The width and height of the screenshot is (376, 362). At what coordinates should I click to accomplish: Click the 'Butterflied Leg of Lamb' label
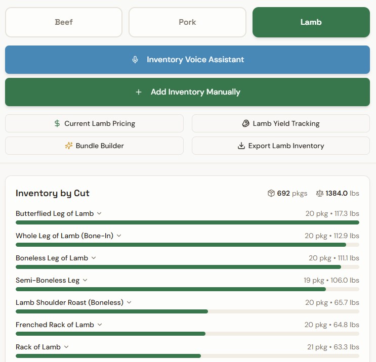55,213
